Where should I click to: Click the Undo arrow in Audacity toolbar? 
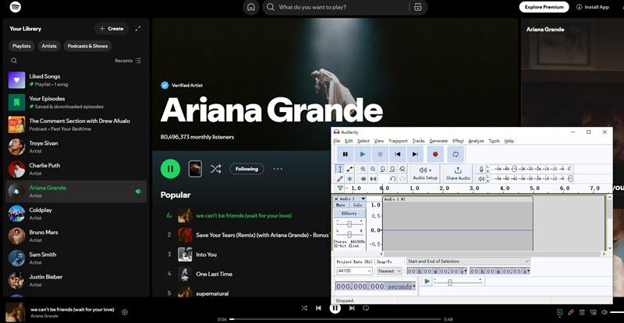[x=392, y=179]
